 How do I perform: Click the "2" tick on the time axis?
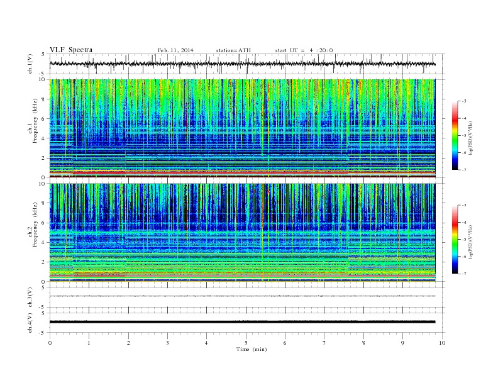(128, 343)
